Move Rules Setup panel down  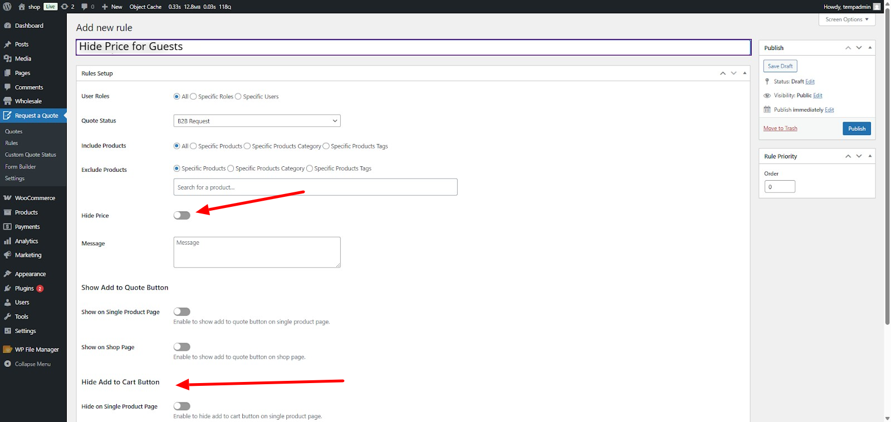click(x=734, y=73)
